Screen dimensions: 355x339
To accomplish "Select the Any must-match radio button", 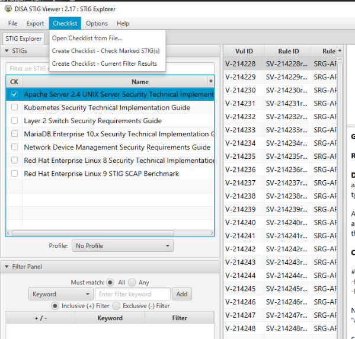I will coord(132,282).
